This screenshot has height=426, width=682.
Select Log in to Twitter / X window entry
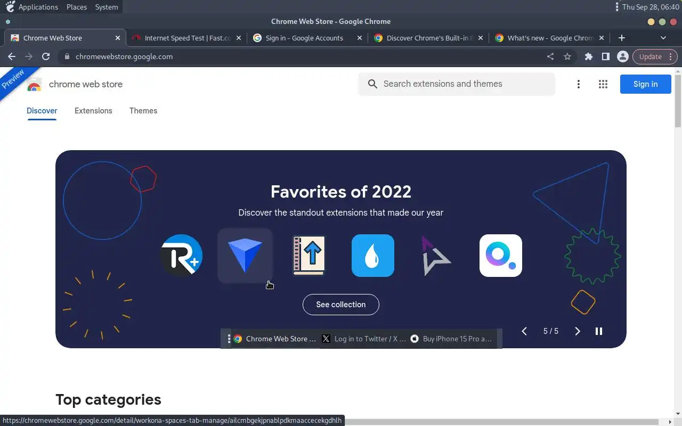coord(364,339)
